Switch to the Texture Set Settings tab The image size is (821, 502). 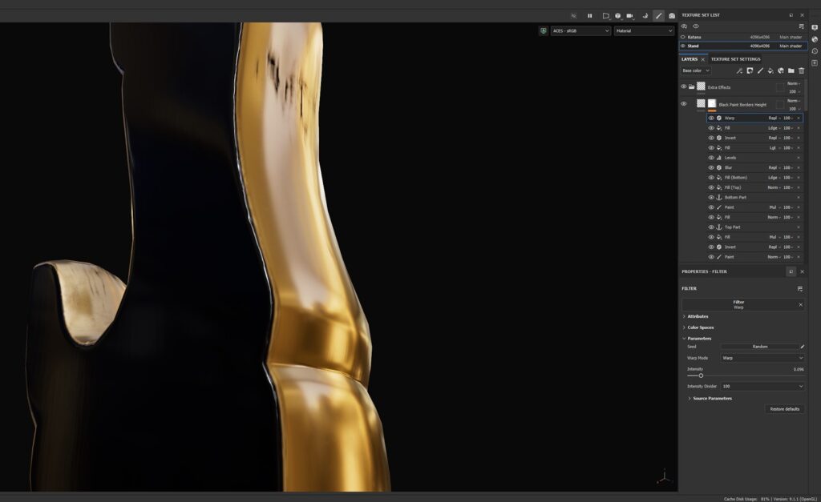click(x=735, y=59)
